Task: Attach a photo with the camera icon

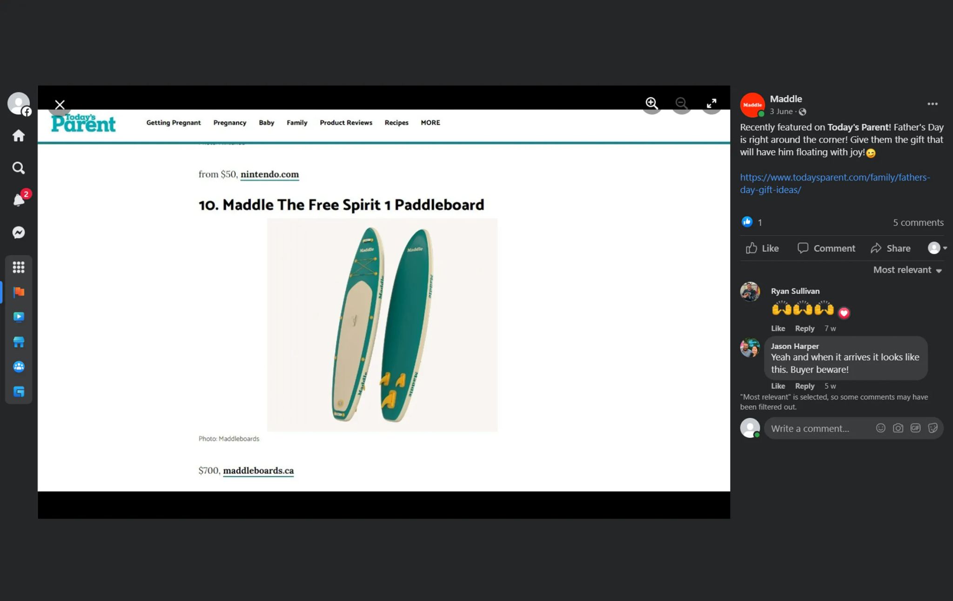Action: tap(898, 427)
